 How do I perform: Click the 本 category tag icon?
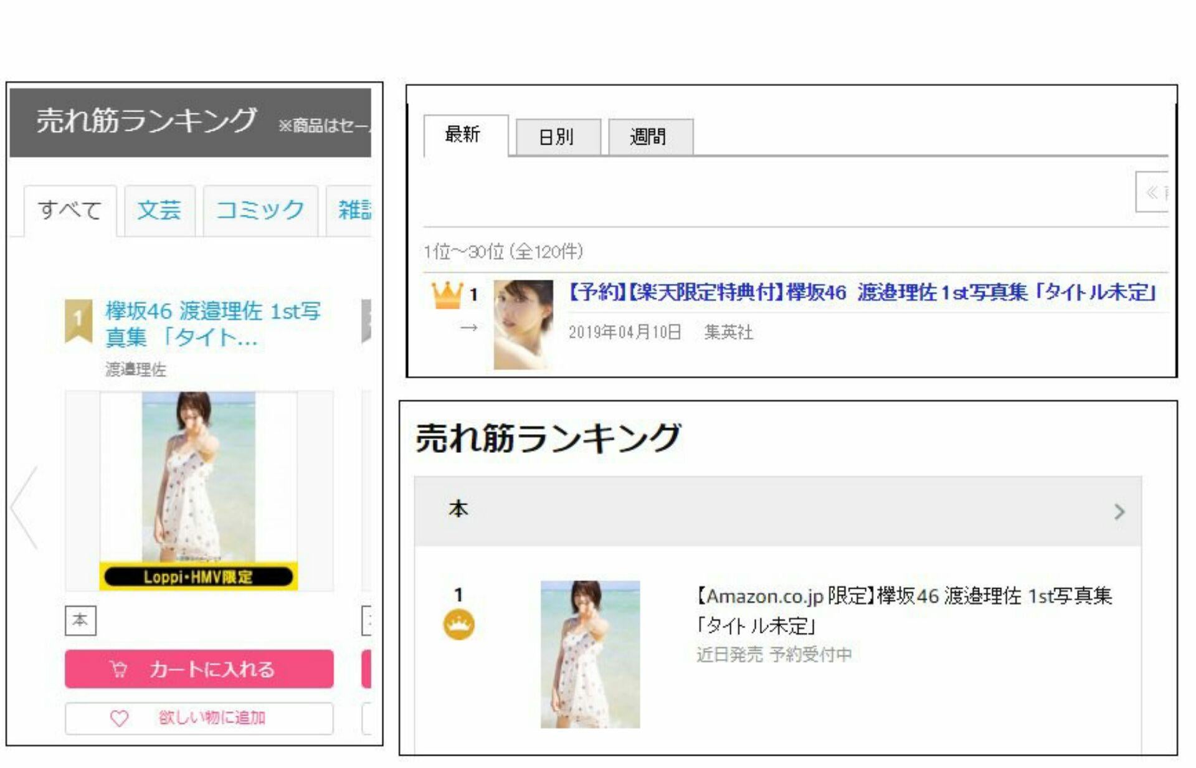[80, 620]
